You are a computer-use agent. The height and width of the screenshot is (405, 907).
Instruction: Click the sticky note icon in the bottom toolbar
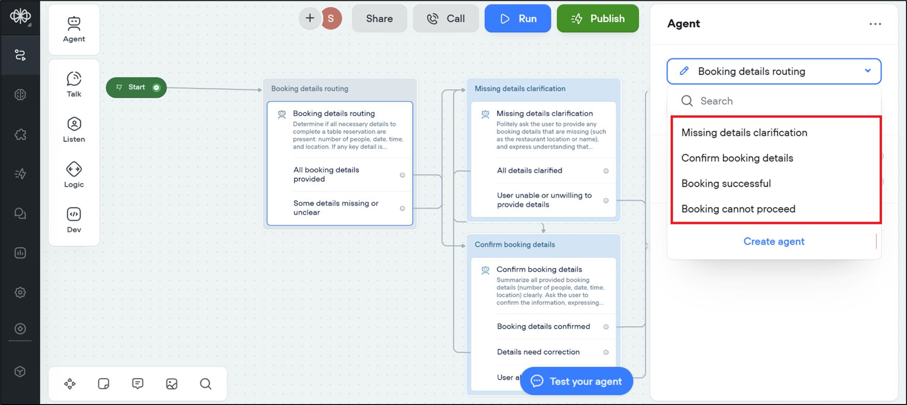[x=103, y=384]
